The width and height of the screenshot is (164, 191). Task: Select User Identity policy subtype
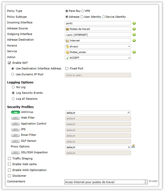point(82,17)
